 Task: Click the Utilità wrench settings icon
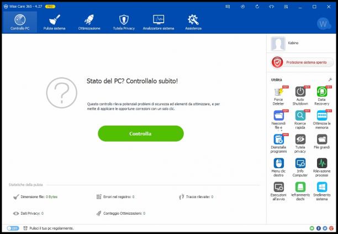pos(330,80)
